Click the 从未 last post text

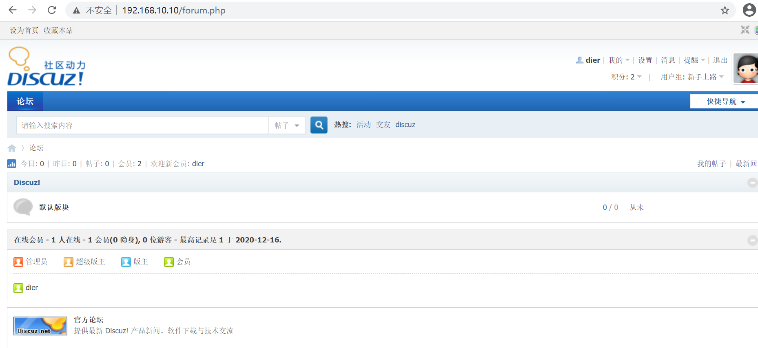tap(636, 207)
